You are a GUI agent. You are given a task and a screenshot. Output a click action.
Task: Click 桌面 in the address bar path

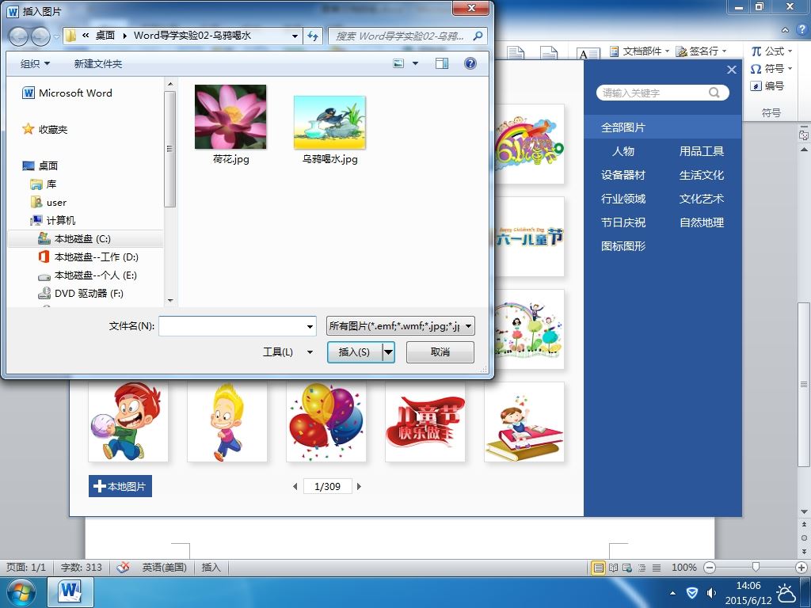[x=105, y=35]
